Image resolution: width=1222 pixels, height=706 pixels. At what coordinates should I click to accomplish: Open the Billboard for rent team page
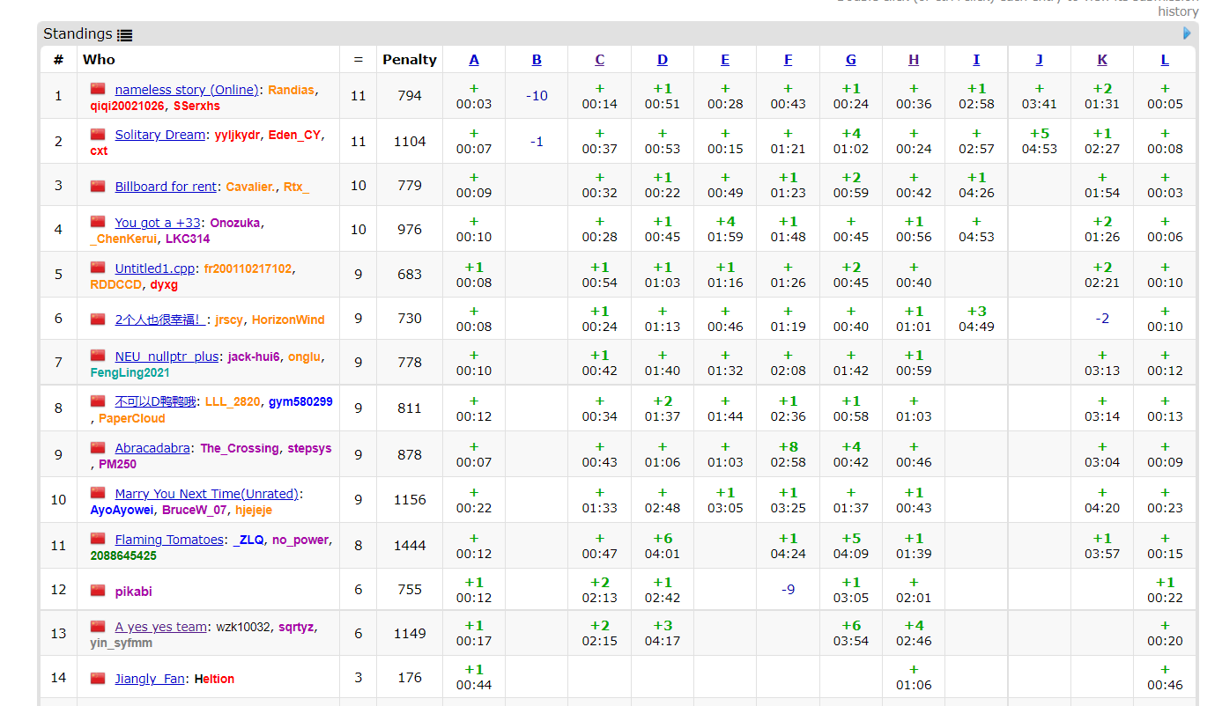(166, 187)
